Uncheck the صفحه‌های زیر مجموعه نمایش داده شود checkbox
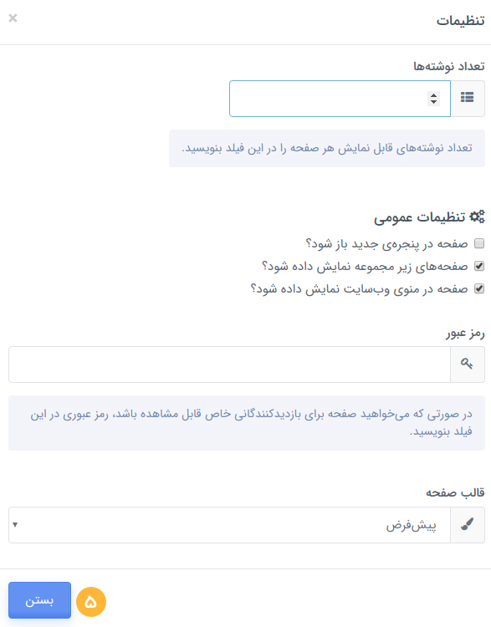Image resolution: width=491 pixels, height=627 pixels. pyautogui.click(x=479, y=266)
